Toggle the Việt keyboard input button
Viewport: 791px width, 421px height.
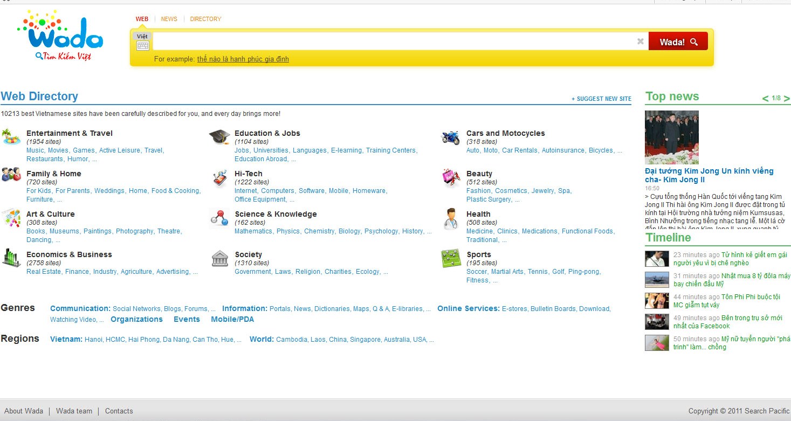142,42
